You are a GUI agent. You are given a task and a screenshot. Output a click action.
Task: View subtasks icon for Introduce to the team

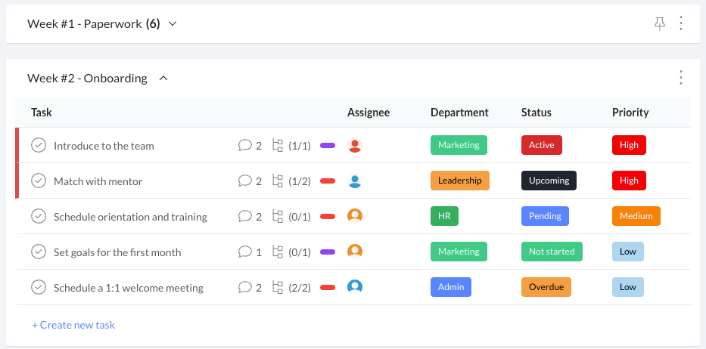[x=278, y=145]
